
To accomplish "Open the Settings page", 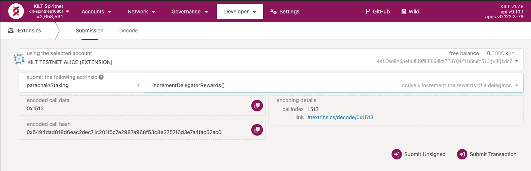I will pos(285,12).
